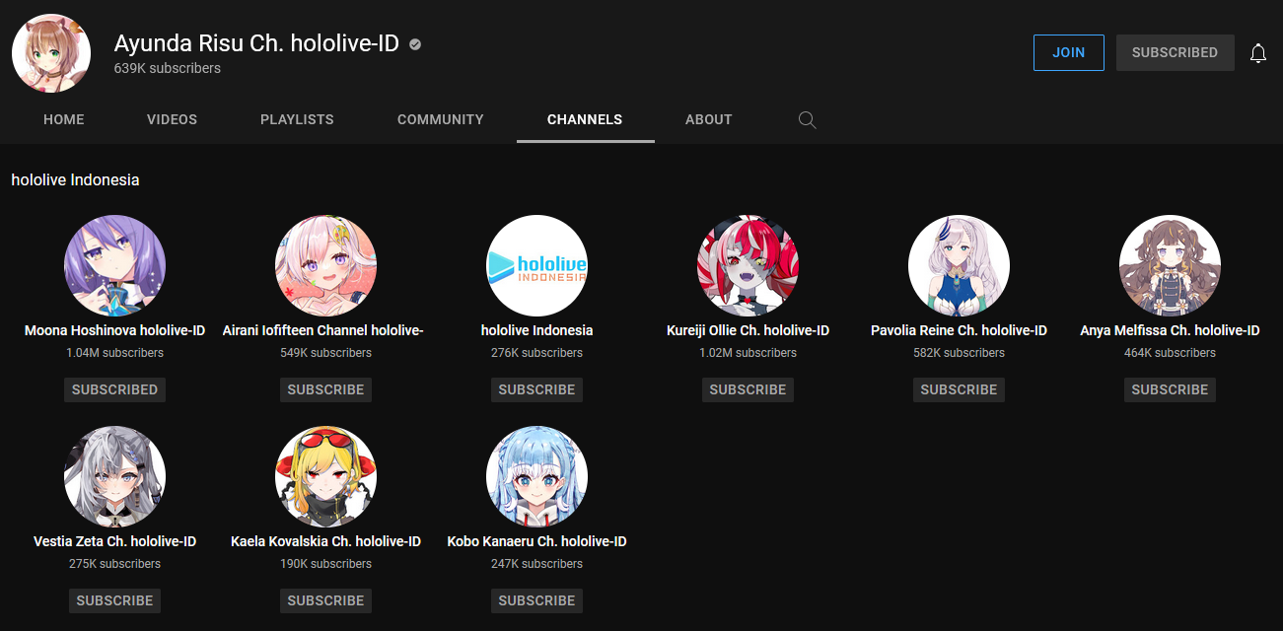Open Airani Iofifteen Channel title link
The height and width of the screenshot is (631, 1283).
pyautogui.click(x=323, y=330)
